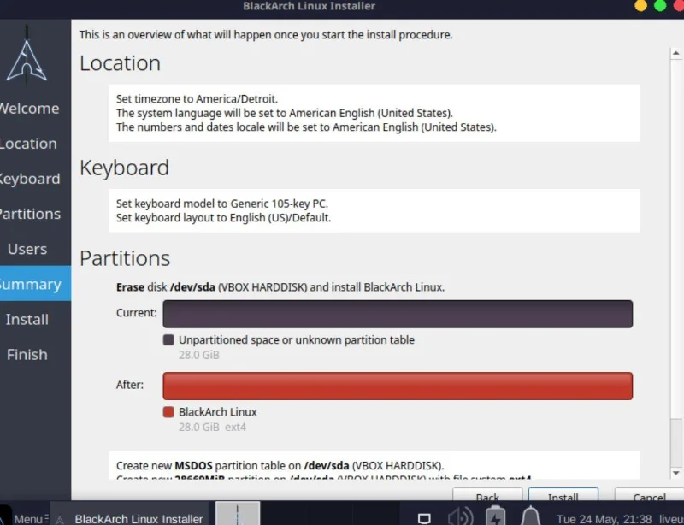This screenshot has width=684, height=525.
Task: Open the volume speaker tray icon
Action: click(x=460, y=516)
